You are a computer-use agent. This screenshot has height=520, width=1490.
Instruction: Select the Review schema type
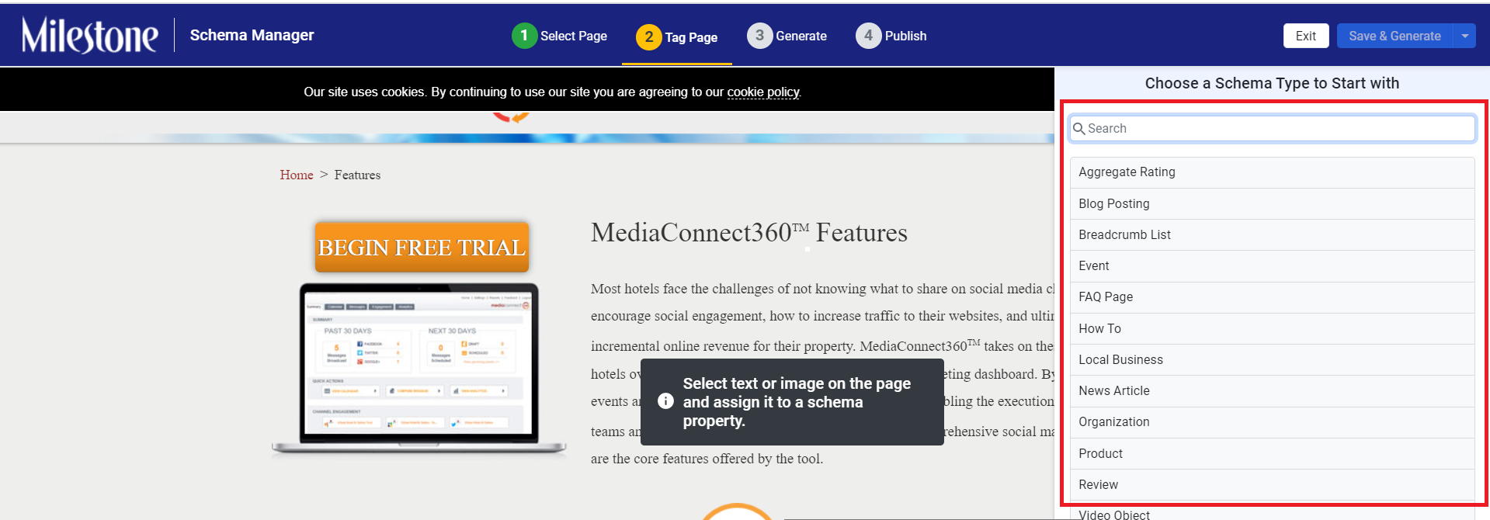click(1273, 484)
